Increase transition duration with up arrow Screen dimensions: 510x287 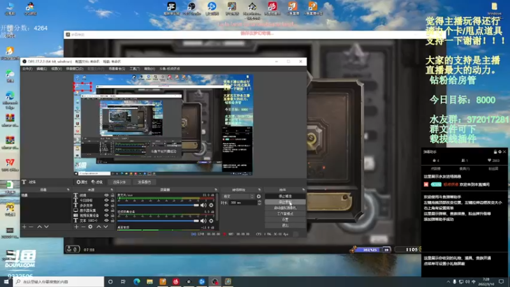click(259, 201)
